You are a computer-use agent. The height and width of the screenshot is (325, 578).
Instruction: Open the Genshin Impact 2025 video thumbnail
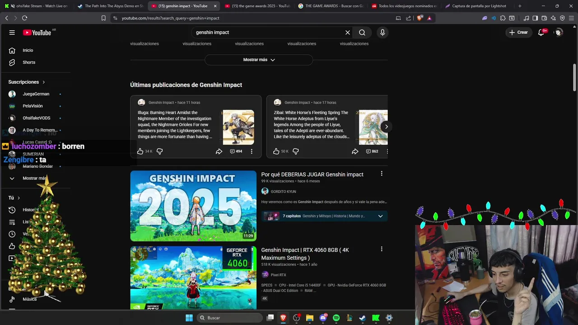[x=193, y=206]
